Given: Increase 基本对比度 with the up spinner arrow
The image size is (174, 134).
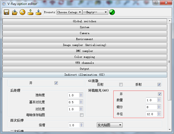Looking at the screenshot, I should point(81,101).
